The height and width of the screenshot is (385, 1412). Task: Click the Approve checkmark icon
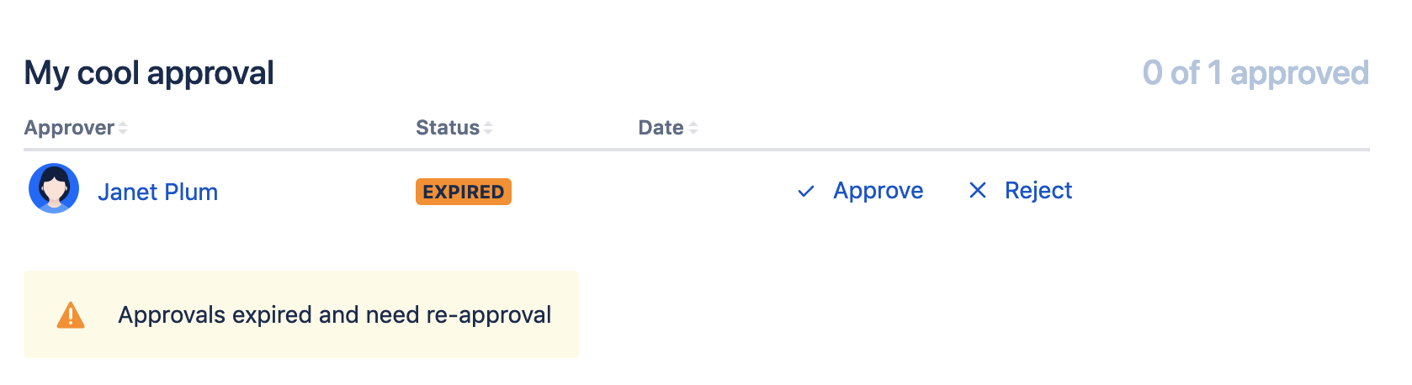805,192
